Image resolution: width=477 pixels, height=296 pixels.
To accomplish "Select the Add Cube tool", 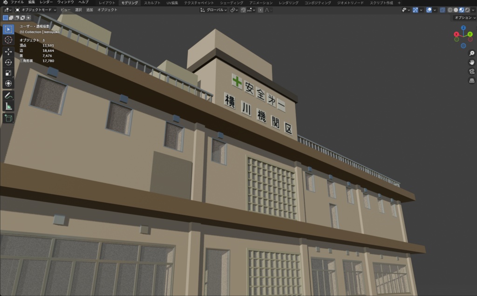I will (8, 118).
